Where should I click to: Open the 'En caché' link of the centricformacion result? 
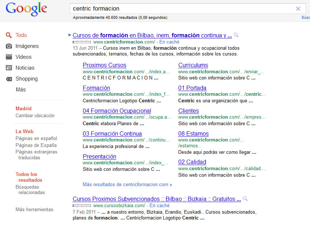[x=169, y=42]
